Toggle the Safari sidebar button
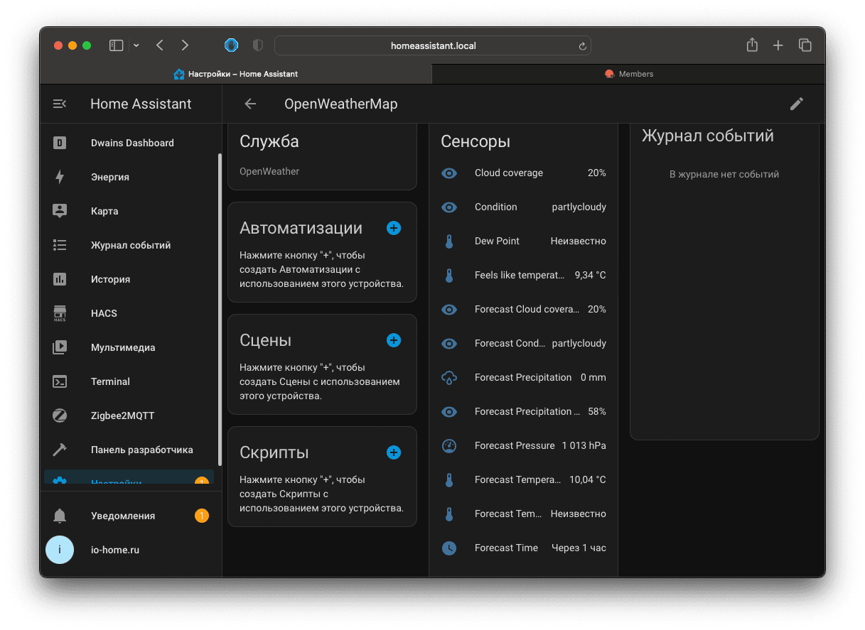This screenshot has height=630, width=865. point(117,45)
